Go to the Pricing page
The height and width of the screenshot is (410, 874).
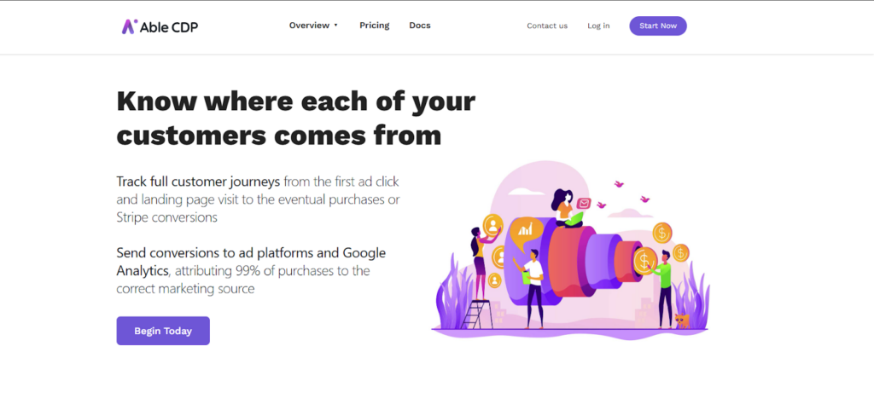point(374,26)
